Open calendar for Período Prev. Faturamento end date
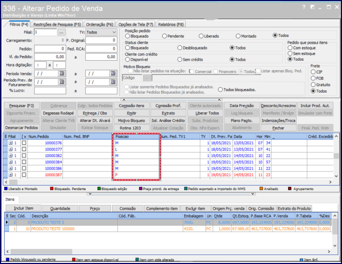Screen dimensions: 342x264 113,82
